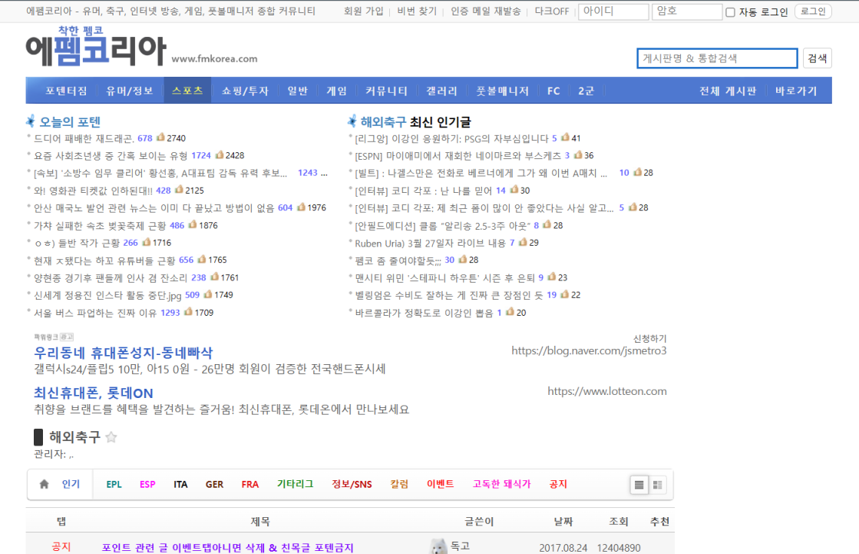Viewport: 859px width, 554px height.
Task: Click the 에펨코리아 site logo
Action: (x=96, y=48)
